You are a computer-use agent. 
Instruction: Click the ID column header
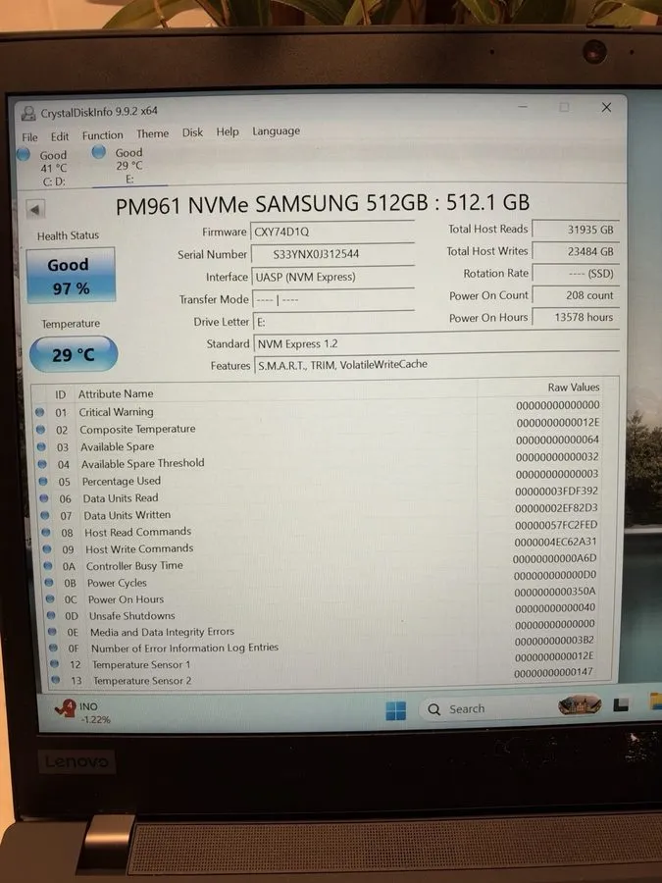point(60,394)
